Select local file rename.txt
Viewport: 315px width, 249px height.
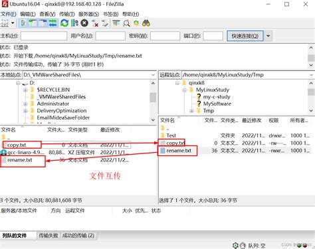coord(20,160)
